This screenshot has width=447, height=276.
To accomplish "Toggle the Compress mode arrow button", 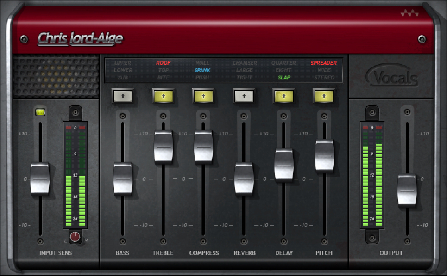I will click(x=203, y=96).
